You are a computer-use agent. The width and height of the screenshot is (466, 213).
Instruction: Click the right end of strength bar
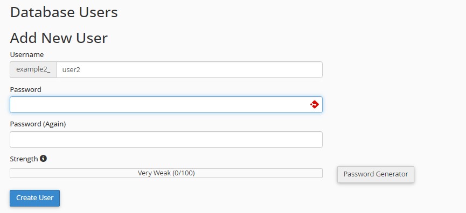pyautogui.click(x=318, y=173)
